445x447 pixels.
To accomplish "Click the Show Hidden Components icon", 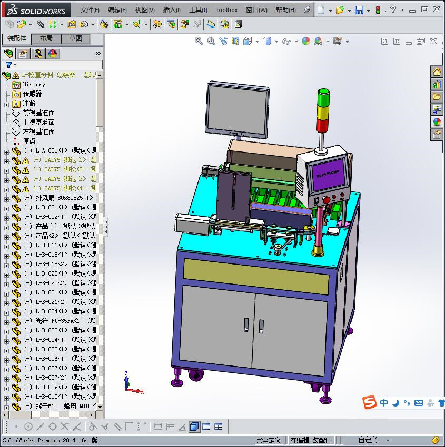I will point(104,25).
